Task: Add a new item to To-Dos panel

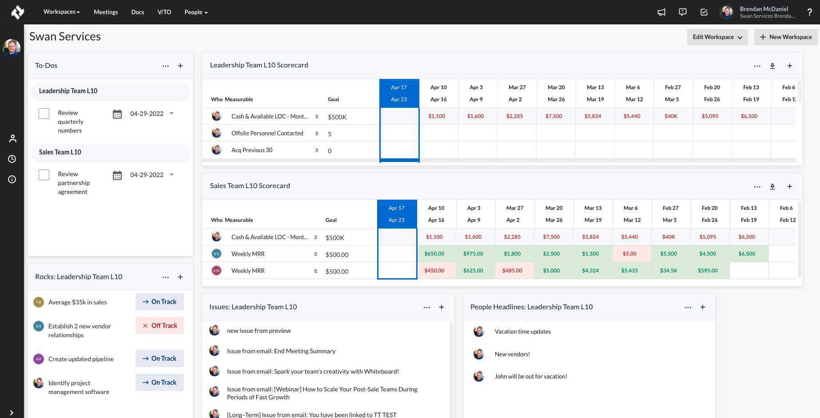Action: point(180,66)
